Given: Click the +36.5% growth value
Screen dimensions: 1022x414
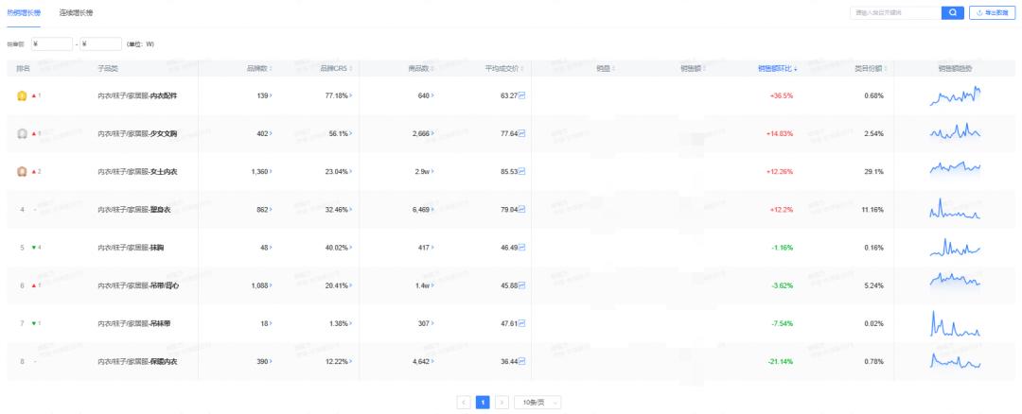Looking at the screenshot, I should tap(781, 95).
